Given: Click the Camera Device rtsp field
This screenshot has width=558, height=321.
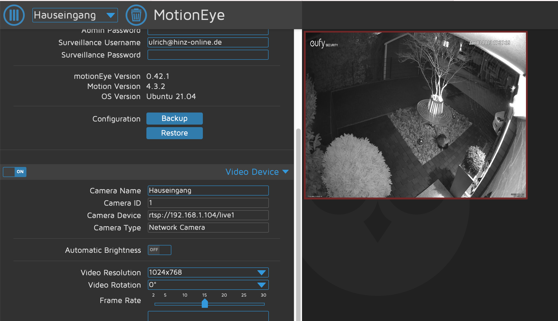Looking at the screenshot, I should point(208,215).
